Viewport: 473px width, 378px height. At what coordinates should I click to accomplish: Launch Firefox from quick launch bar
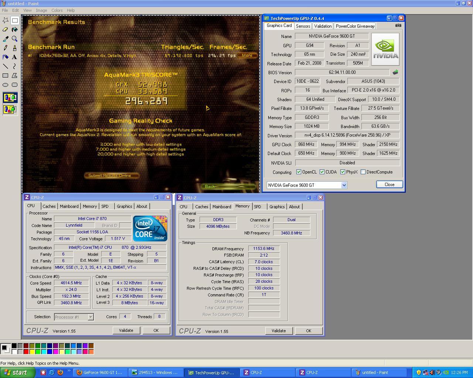click(x=60, y=372)
